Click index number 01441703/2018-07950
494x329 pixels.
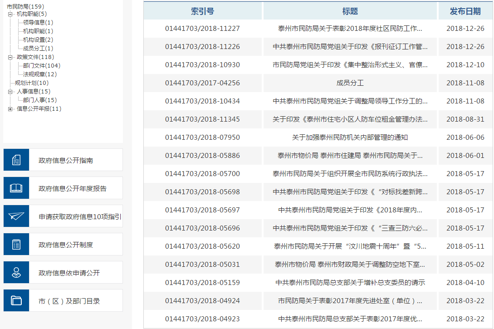[203, 137]
